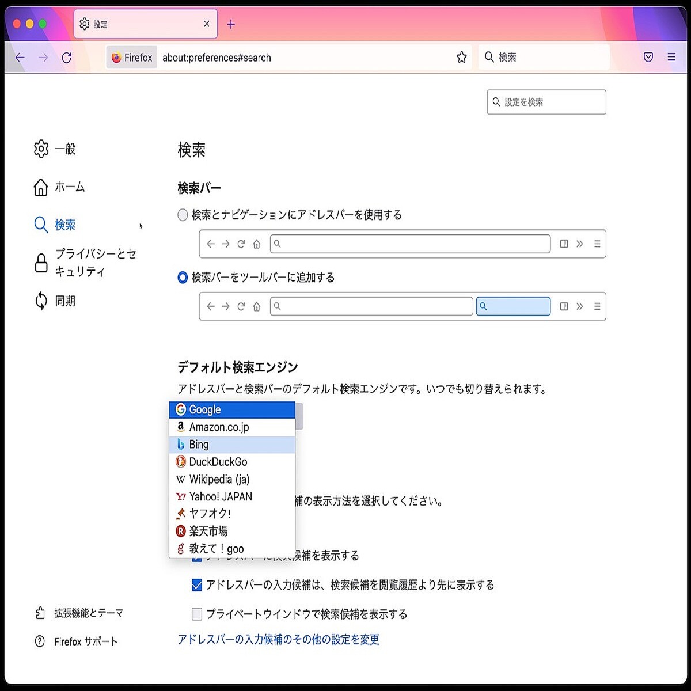Uncheck the 検索候補を閲覧履歴より先に表示する option

195,585
